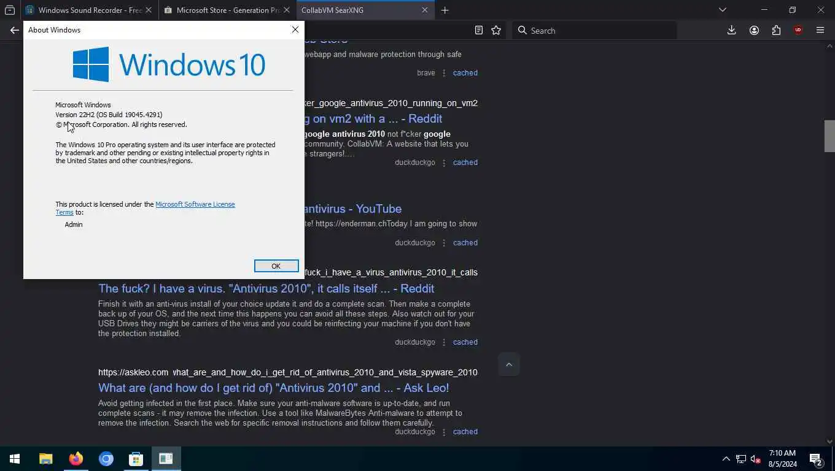Open the muted volume tray icon
This screenshot has width=835, height=471.
[756, 459]
